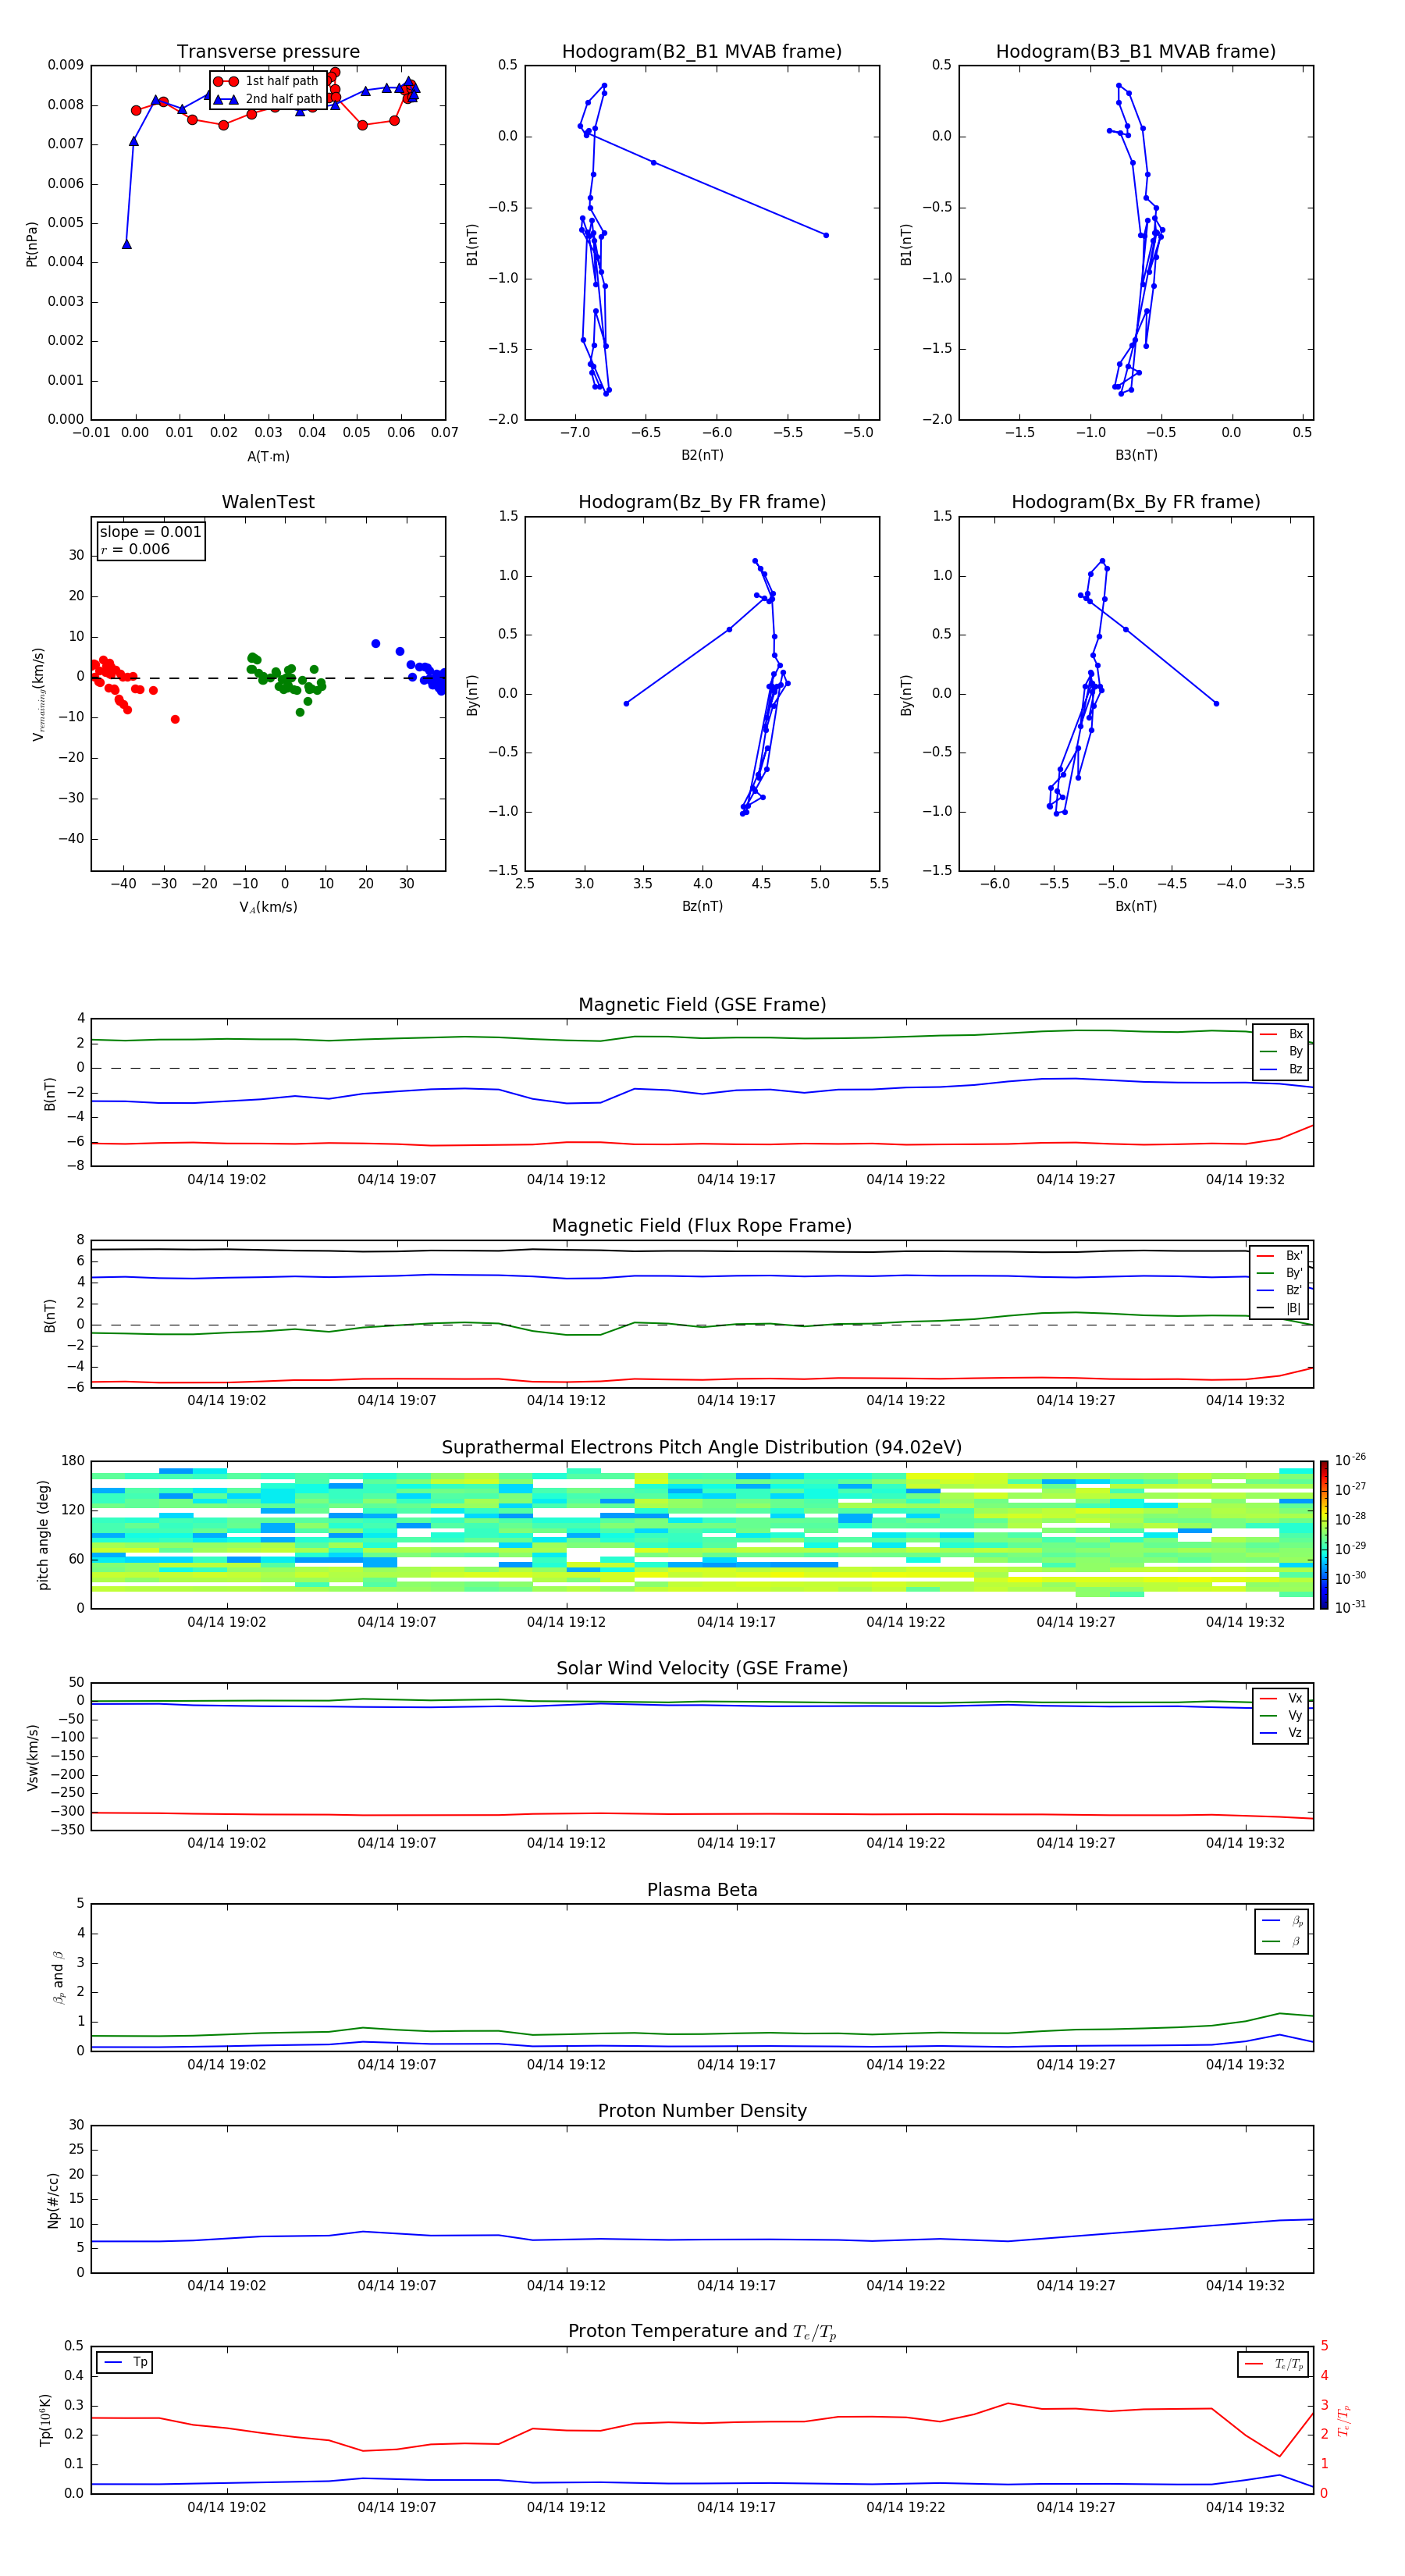Select the 'Tp' legend entry in temperature plot
The height and width of the screenshot is (2576, 1405).
click(124, 2362)
